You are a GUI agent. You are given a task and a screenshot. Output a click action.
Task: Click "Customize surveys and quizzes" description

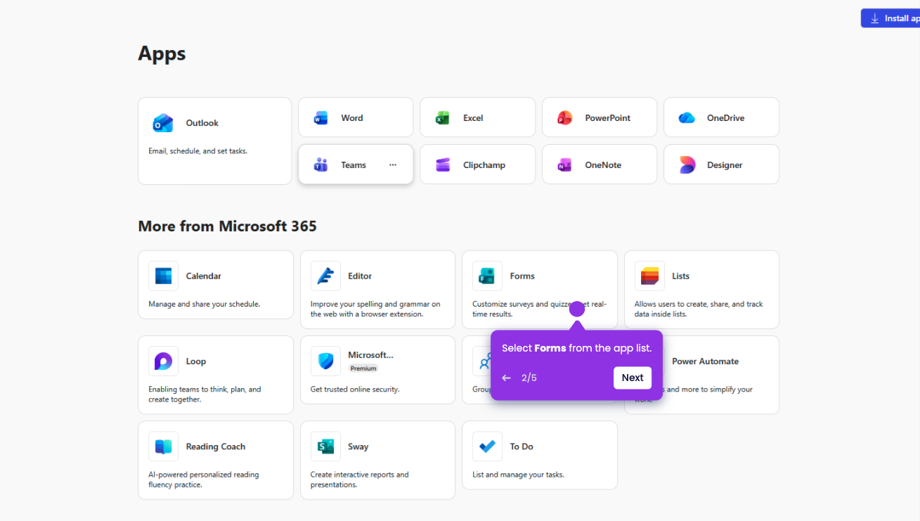tap(539, 309)
